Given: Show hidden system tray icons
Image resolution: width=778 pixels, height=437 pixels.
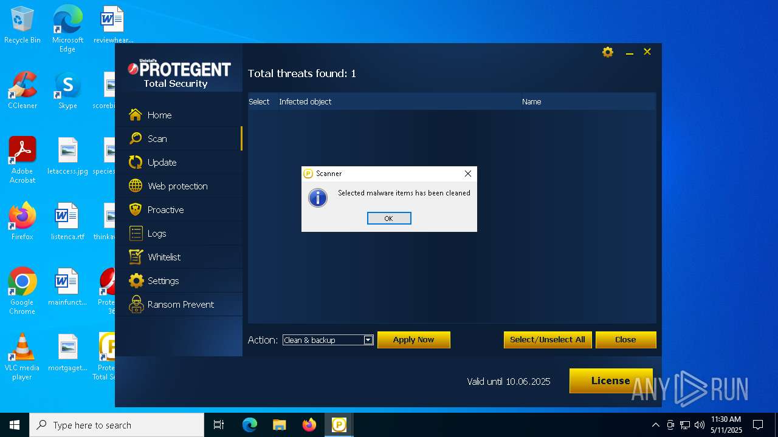Looking at the screenshot, I should (x=655, y=425).
